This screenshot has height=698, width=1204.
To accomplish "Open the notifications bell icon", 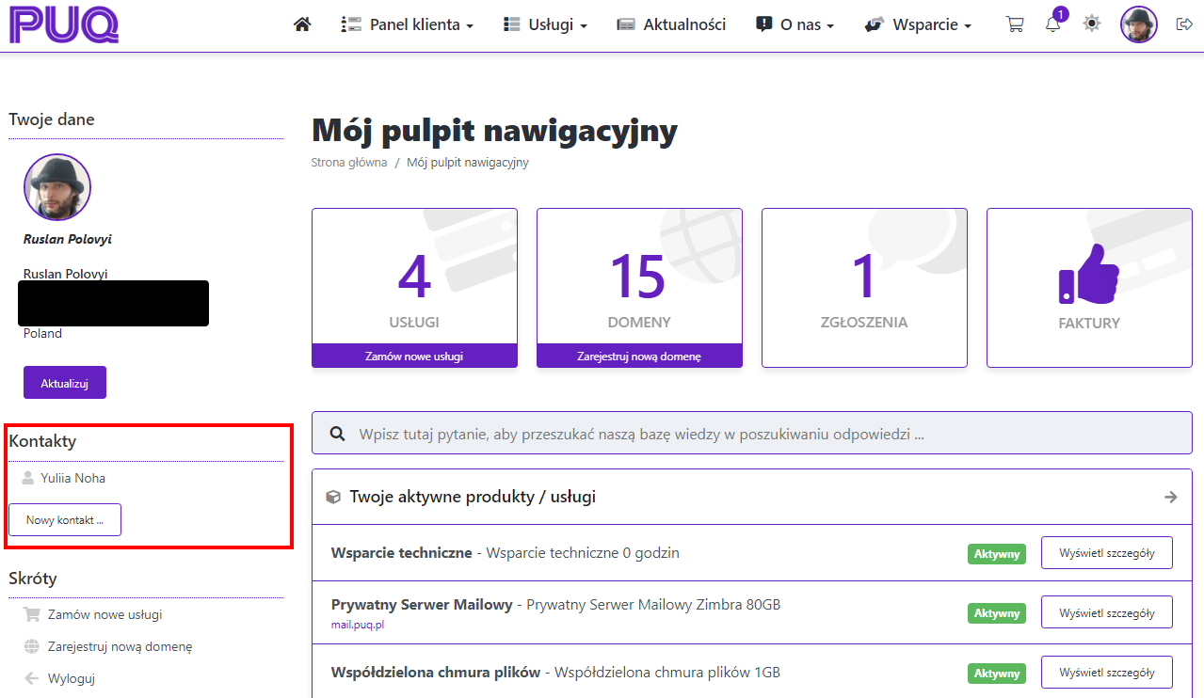I will [1053, 24].
